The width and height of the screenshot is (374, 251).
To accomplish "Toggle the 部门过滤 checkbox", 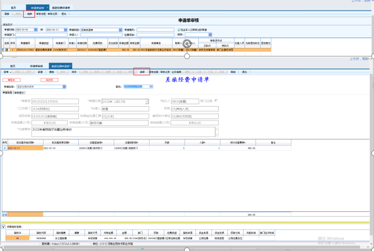I will click(216, 101).
